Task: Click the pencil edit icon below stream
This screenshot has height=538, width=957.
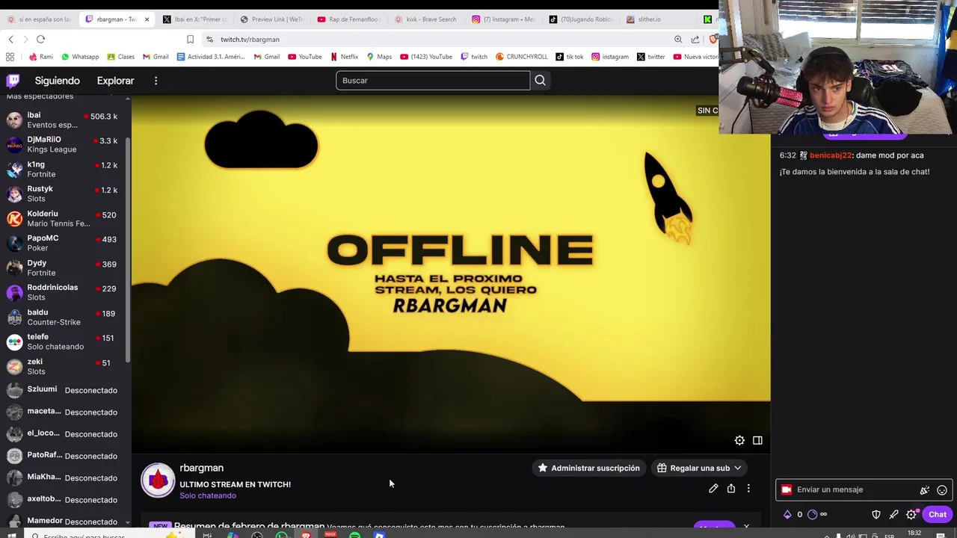Action: [713, 489]
